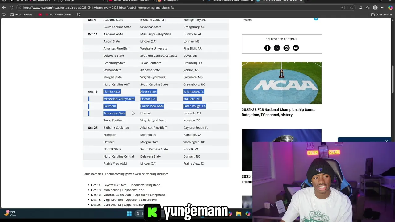Click Morehouse opponent Lane bullet
This screenshot has height=222, width=395.
pyautogui.click(x=117, y=190)
